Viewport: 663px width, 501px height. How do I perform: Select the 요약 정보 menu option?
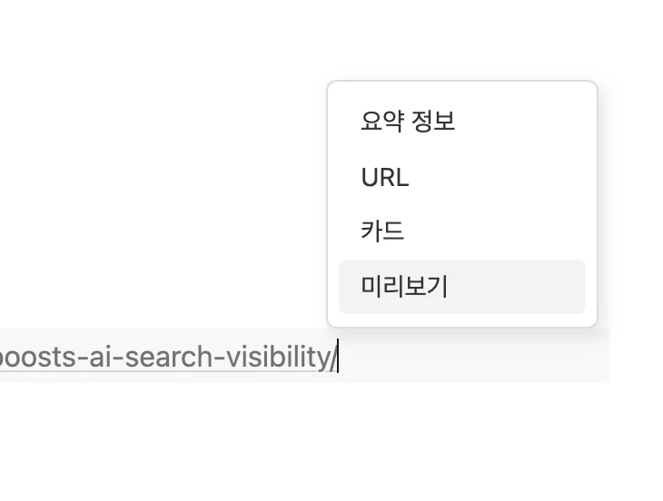click(x=408, y=122)
